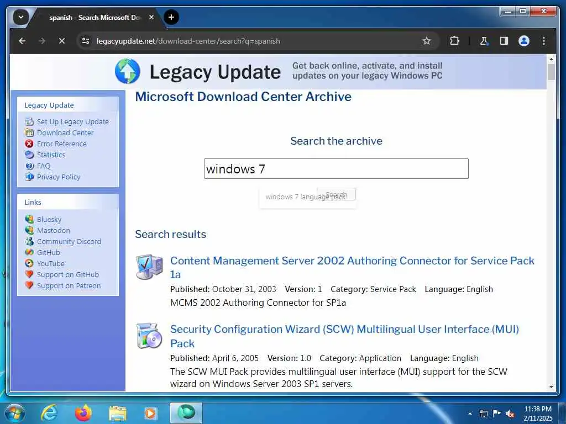Click the red Error Reference icon
The image size is (566, 424).
(x=29, y=144)
